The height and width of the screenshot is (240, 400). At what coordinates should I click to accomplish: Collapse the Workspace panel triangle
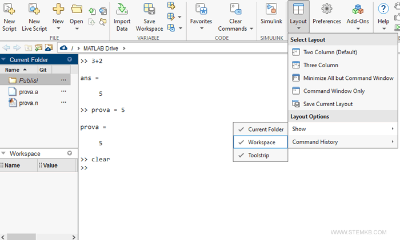pyautogui.click(x=3, y=153)
